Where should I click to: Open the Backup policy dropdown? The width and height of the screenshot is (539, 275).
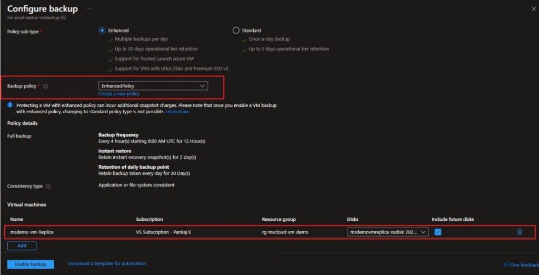click(153, 86)
